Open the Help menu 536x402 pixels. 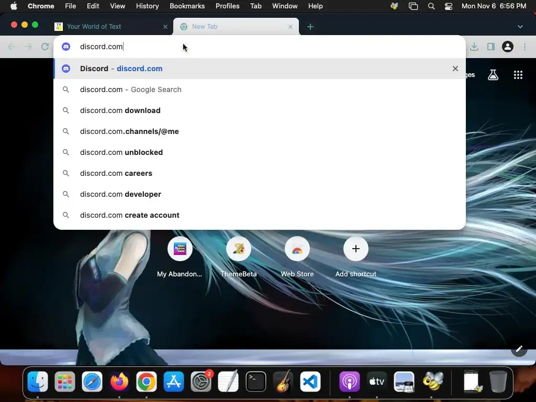315,6
